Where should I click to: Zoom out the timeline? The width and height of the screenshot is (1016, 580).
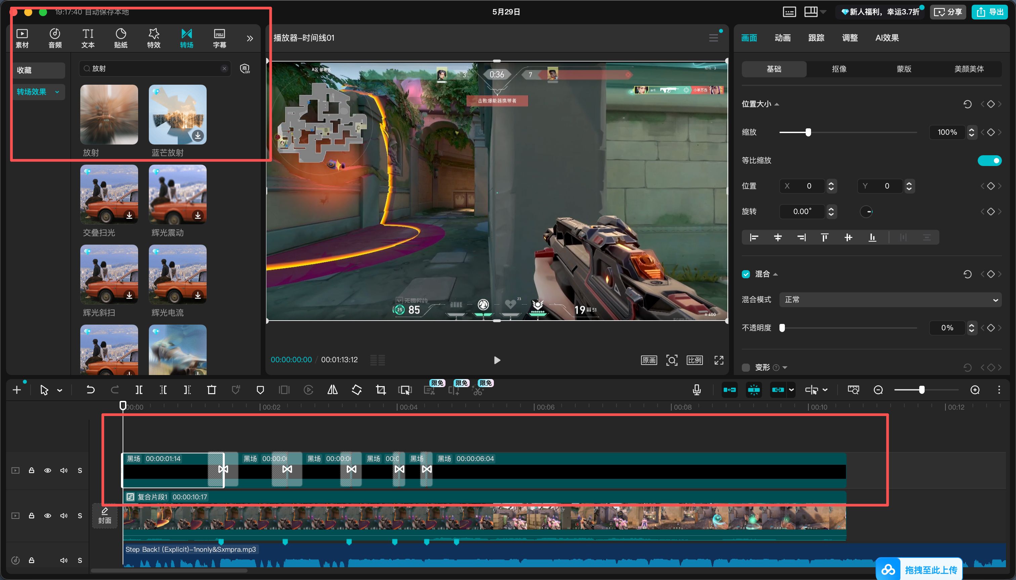(x=878, y=390)
